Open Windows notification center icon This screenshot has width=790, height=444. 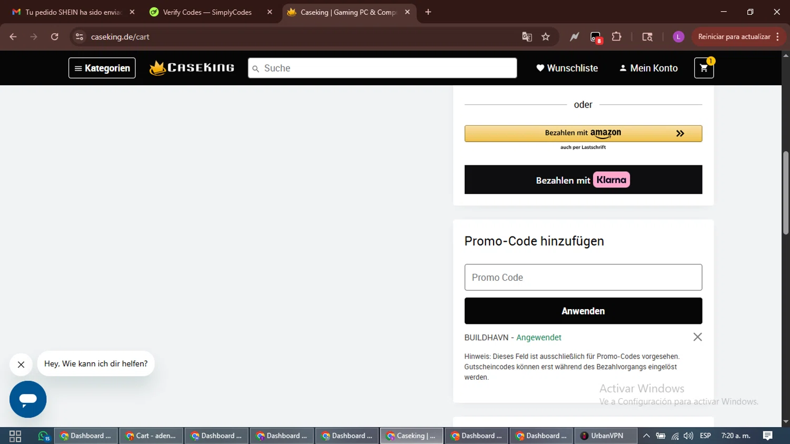tap(767, 436)
